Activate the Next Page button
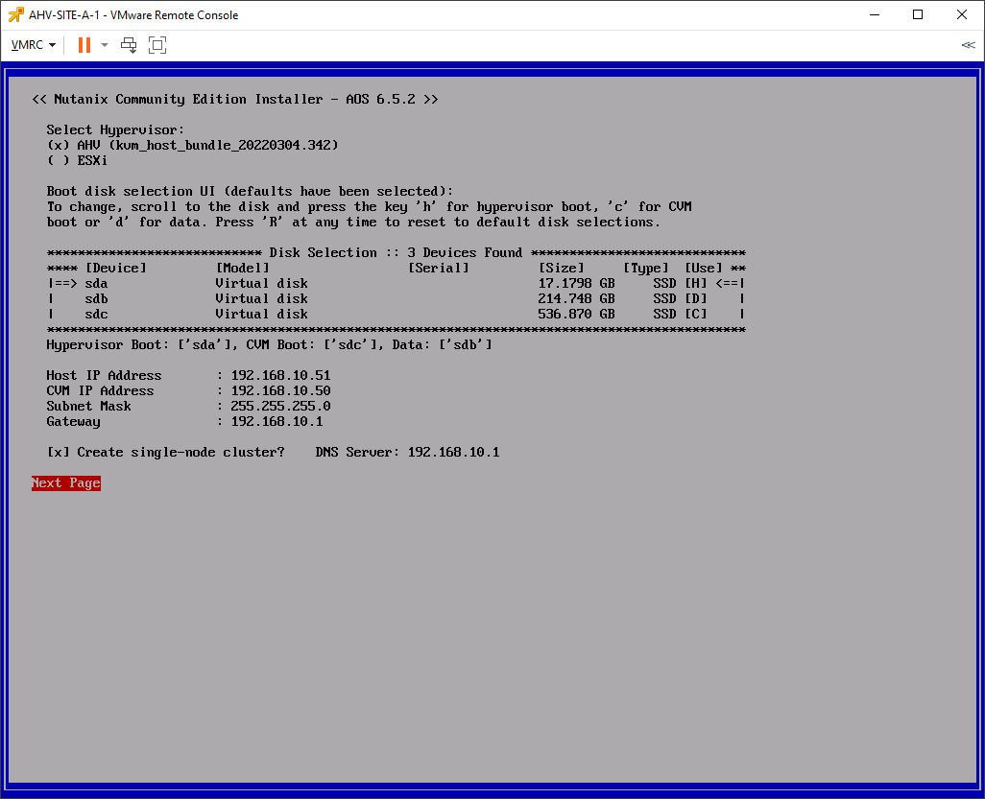This screenshot has width=985, height=799. (66, 483)
